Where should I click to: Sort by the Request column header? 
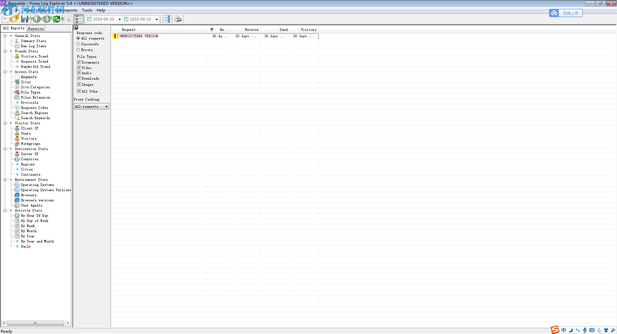[128, 30]
